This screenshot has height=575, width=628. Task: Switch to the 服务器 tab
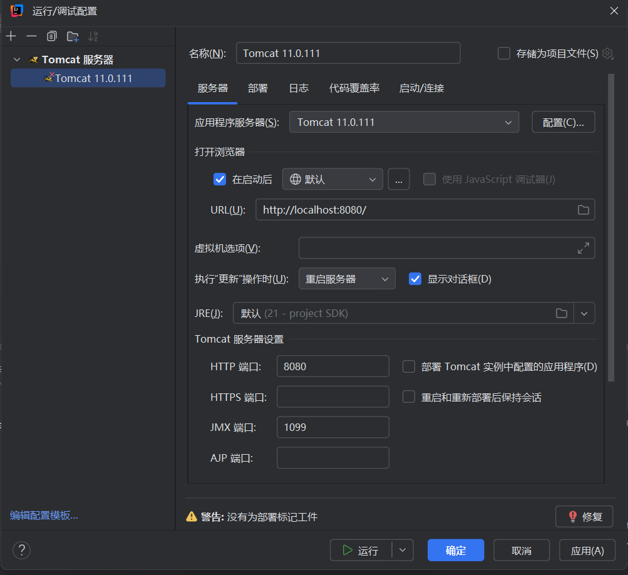tap(213, 88)
